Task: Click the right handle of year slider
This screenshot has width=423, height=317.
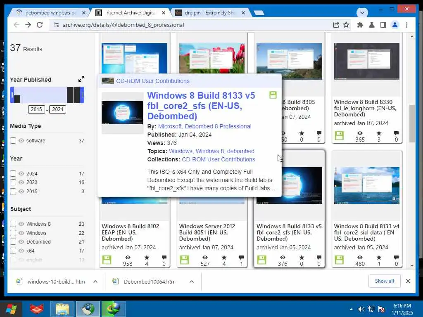Action: (x=82, y=95)
